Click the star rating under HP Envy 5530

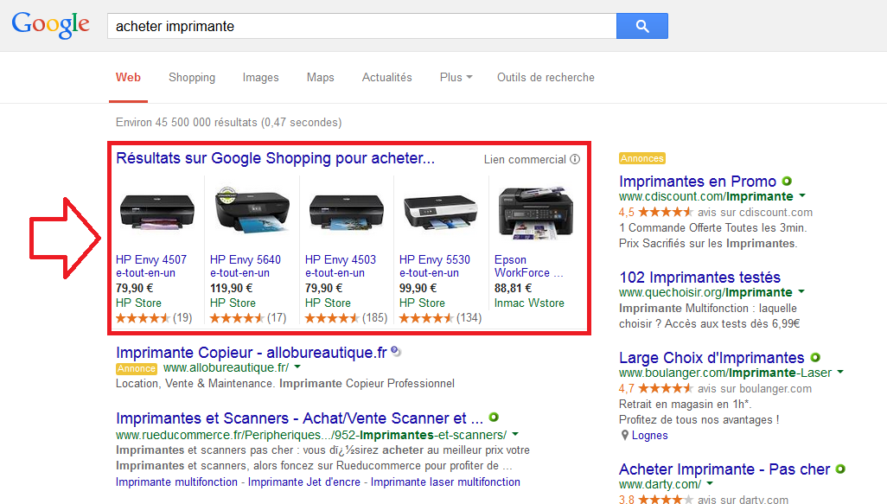point(426,318)
